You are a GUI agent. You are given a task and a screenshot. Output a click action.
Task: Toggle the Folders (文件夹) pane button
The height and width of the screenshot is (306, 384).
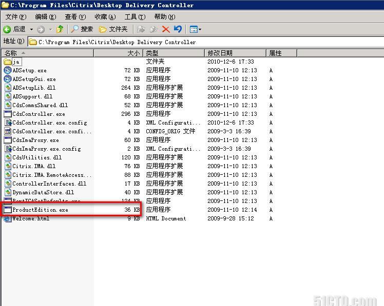(x=113, y=29)
